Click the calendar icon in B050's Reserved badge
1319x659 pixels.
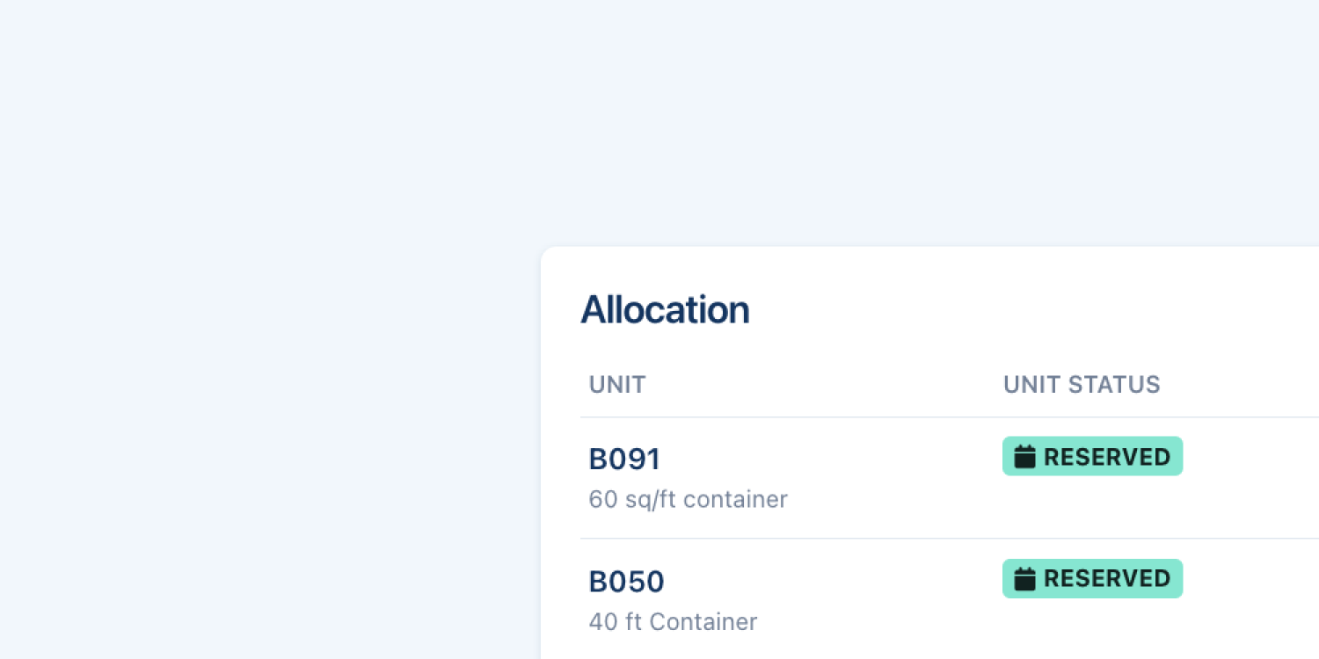[1024, 579]
